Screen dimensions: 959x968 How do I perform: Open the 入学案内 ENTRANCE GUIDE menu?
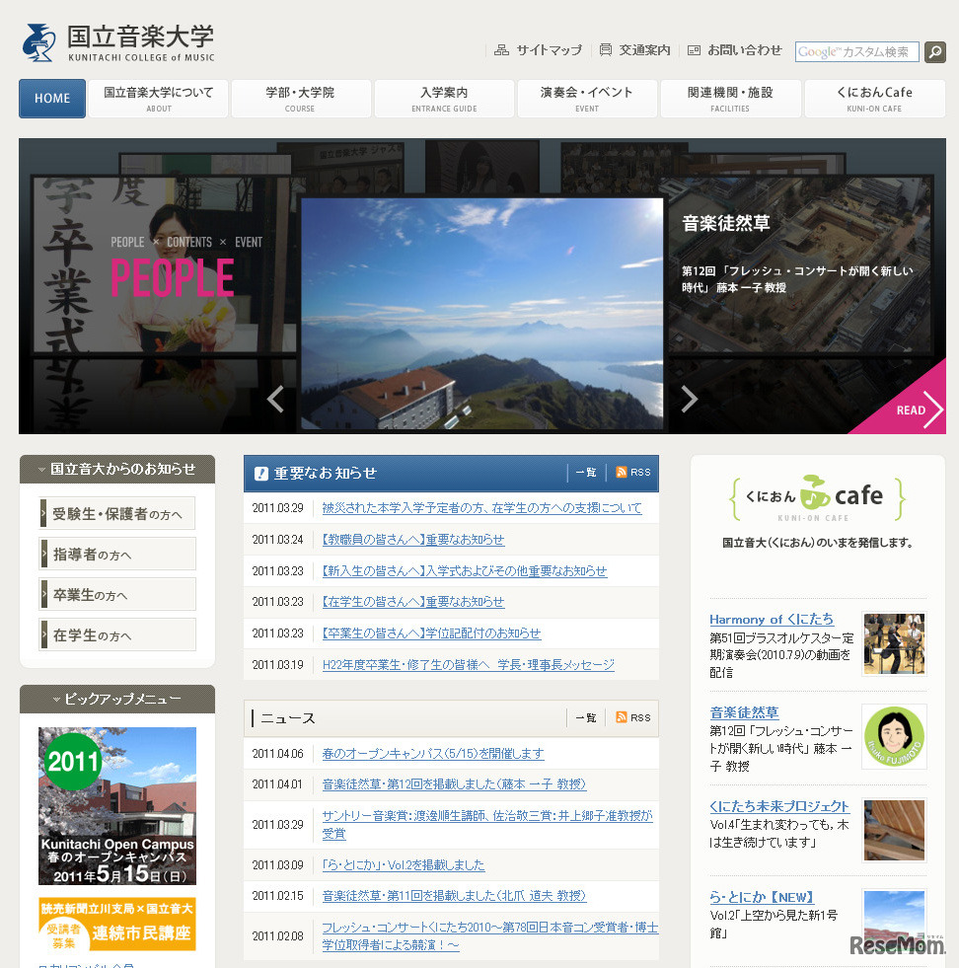click(x=444, y=98)
